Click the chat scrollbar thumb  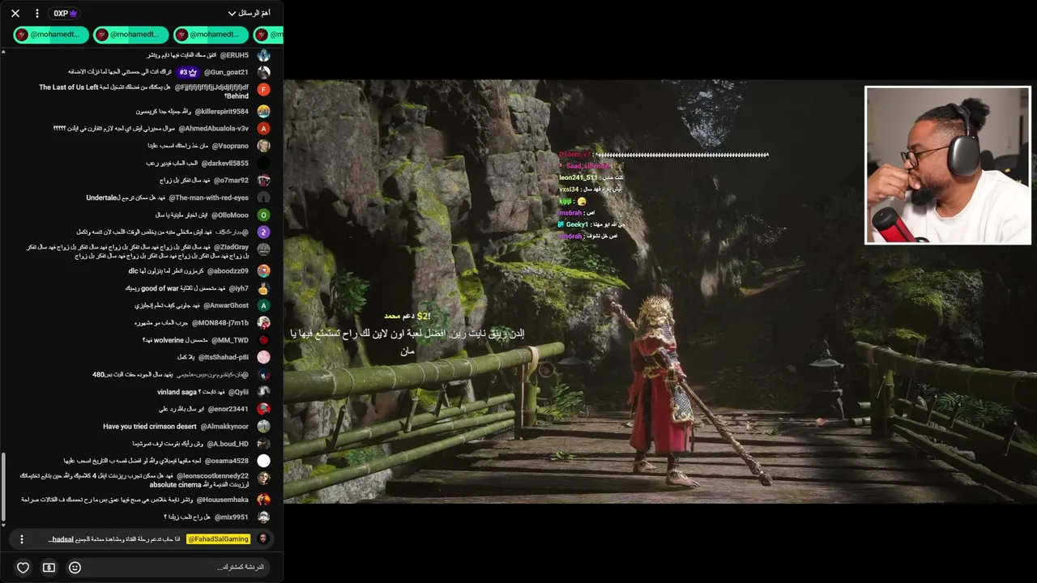click(x=4, y=488)
